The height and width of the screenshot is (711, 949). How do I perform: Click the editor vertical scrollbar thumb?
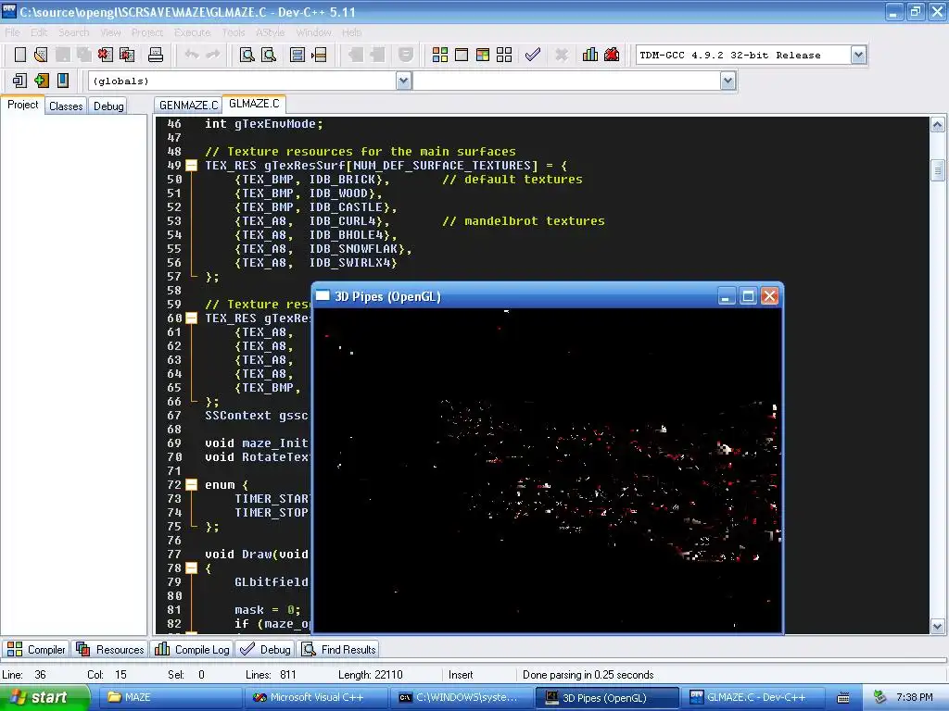(938, 170)
